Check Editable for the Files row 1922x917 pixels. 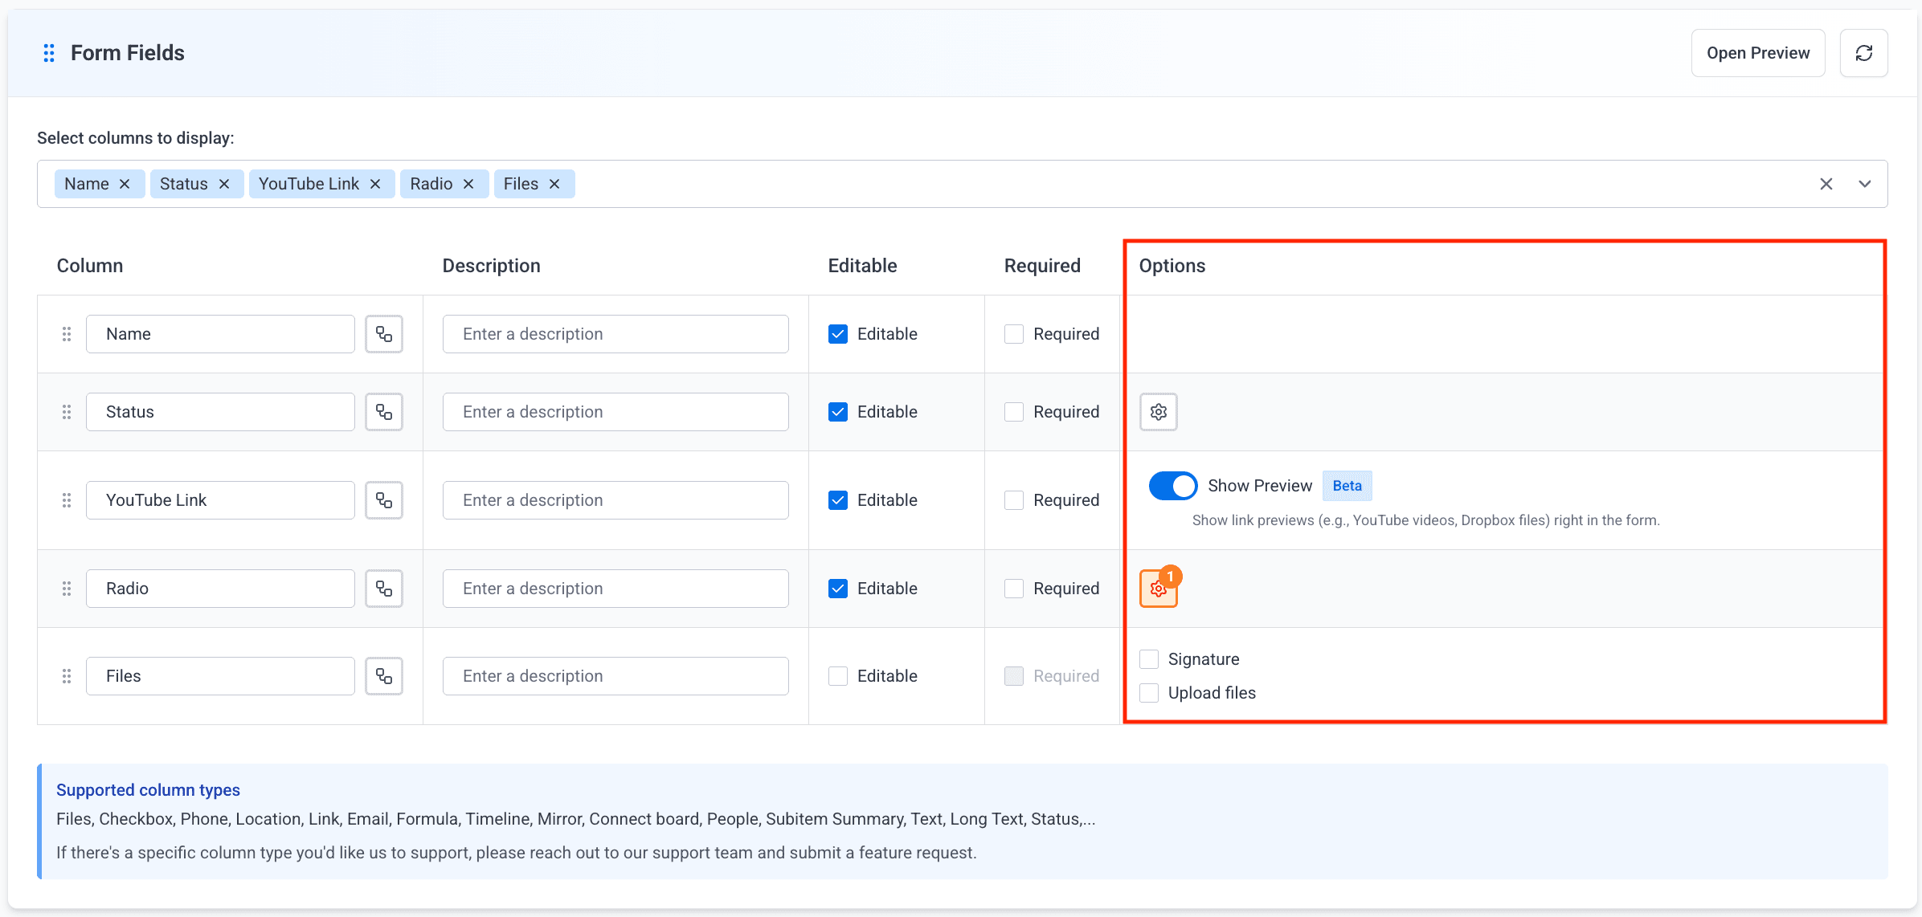tap(838, 676)
